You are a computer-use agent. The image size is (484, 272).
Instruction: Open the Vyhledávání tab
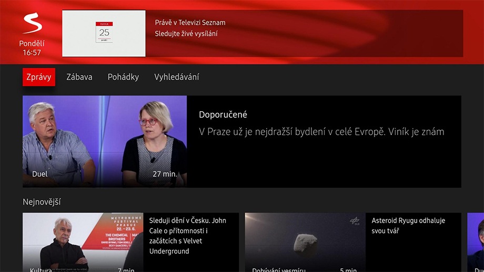click(177, 77)
